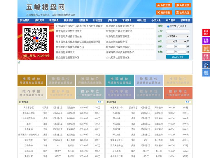Open the 五峰镇万马桥 sale listing
Screen dimensions: 210x158
pyautogui.click(x=28, y=118)
